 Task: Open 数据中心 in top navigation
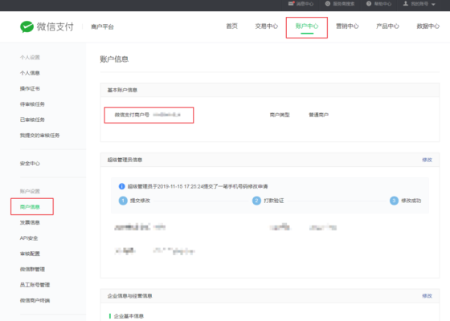coord(427,26)
